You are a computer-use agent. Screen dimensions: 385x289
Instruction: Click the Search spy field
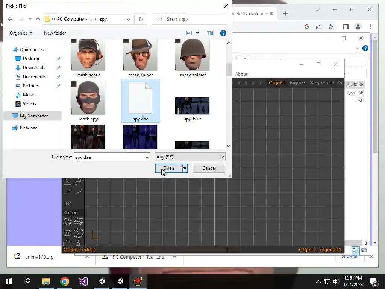pos(189,19)
